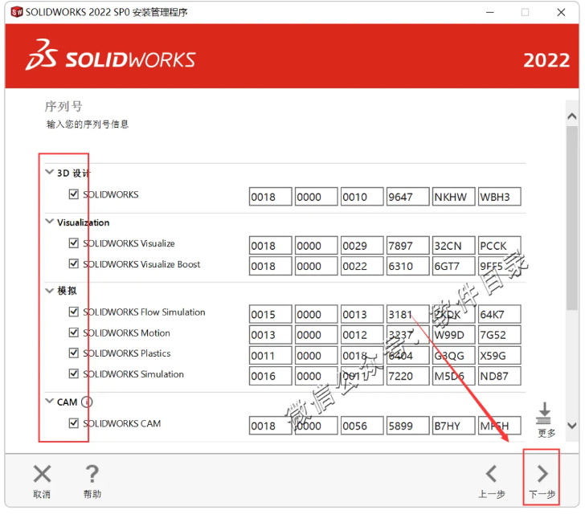Click the 序列号 heading text
585x514 pixels.
pos(63,106)
